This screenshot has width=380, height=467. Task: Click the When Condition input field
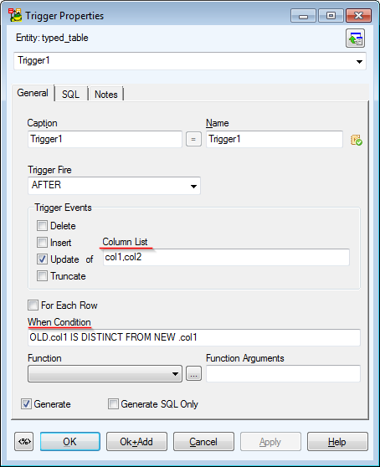194,337
